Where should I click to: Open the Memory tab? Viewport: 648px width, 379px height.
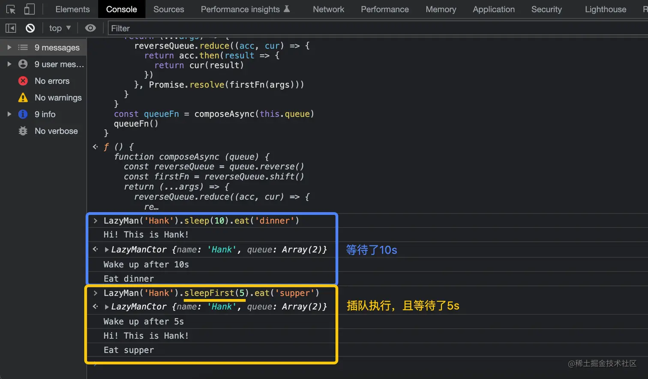(441, 9)
